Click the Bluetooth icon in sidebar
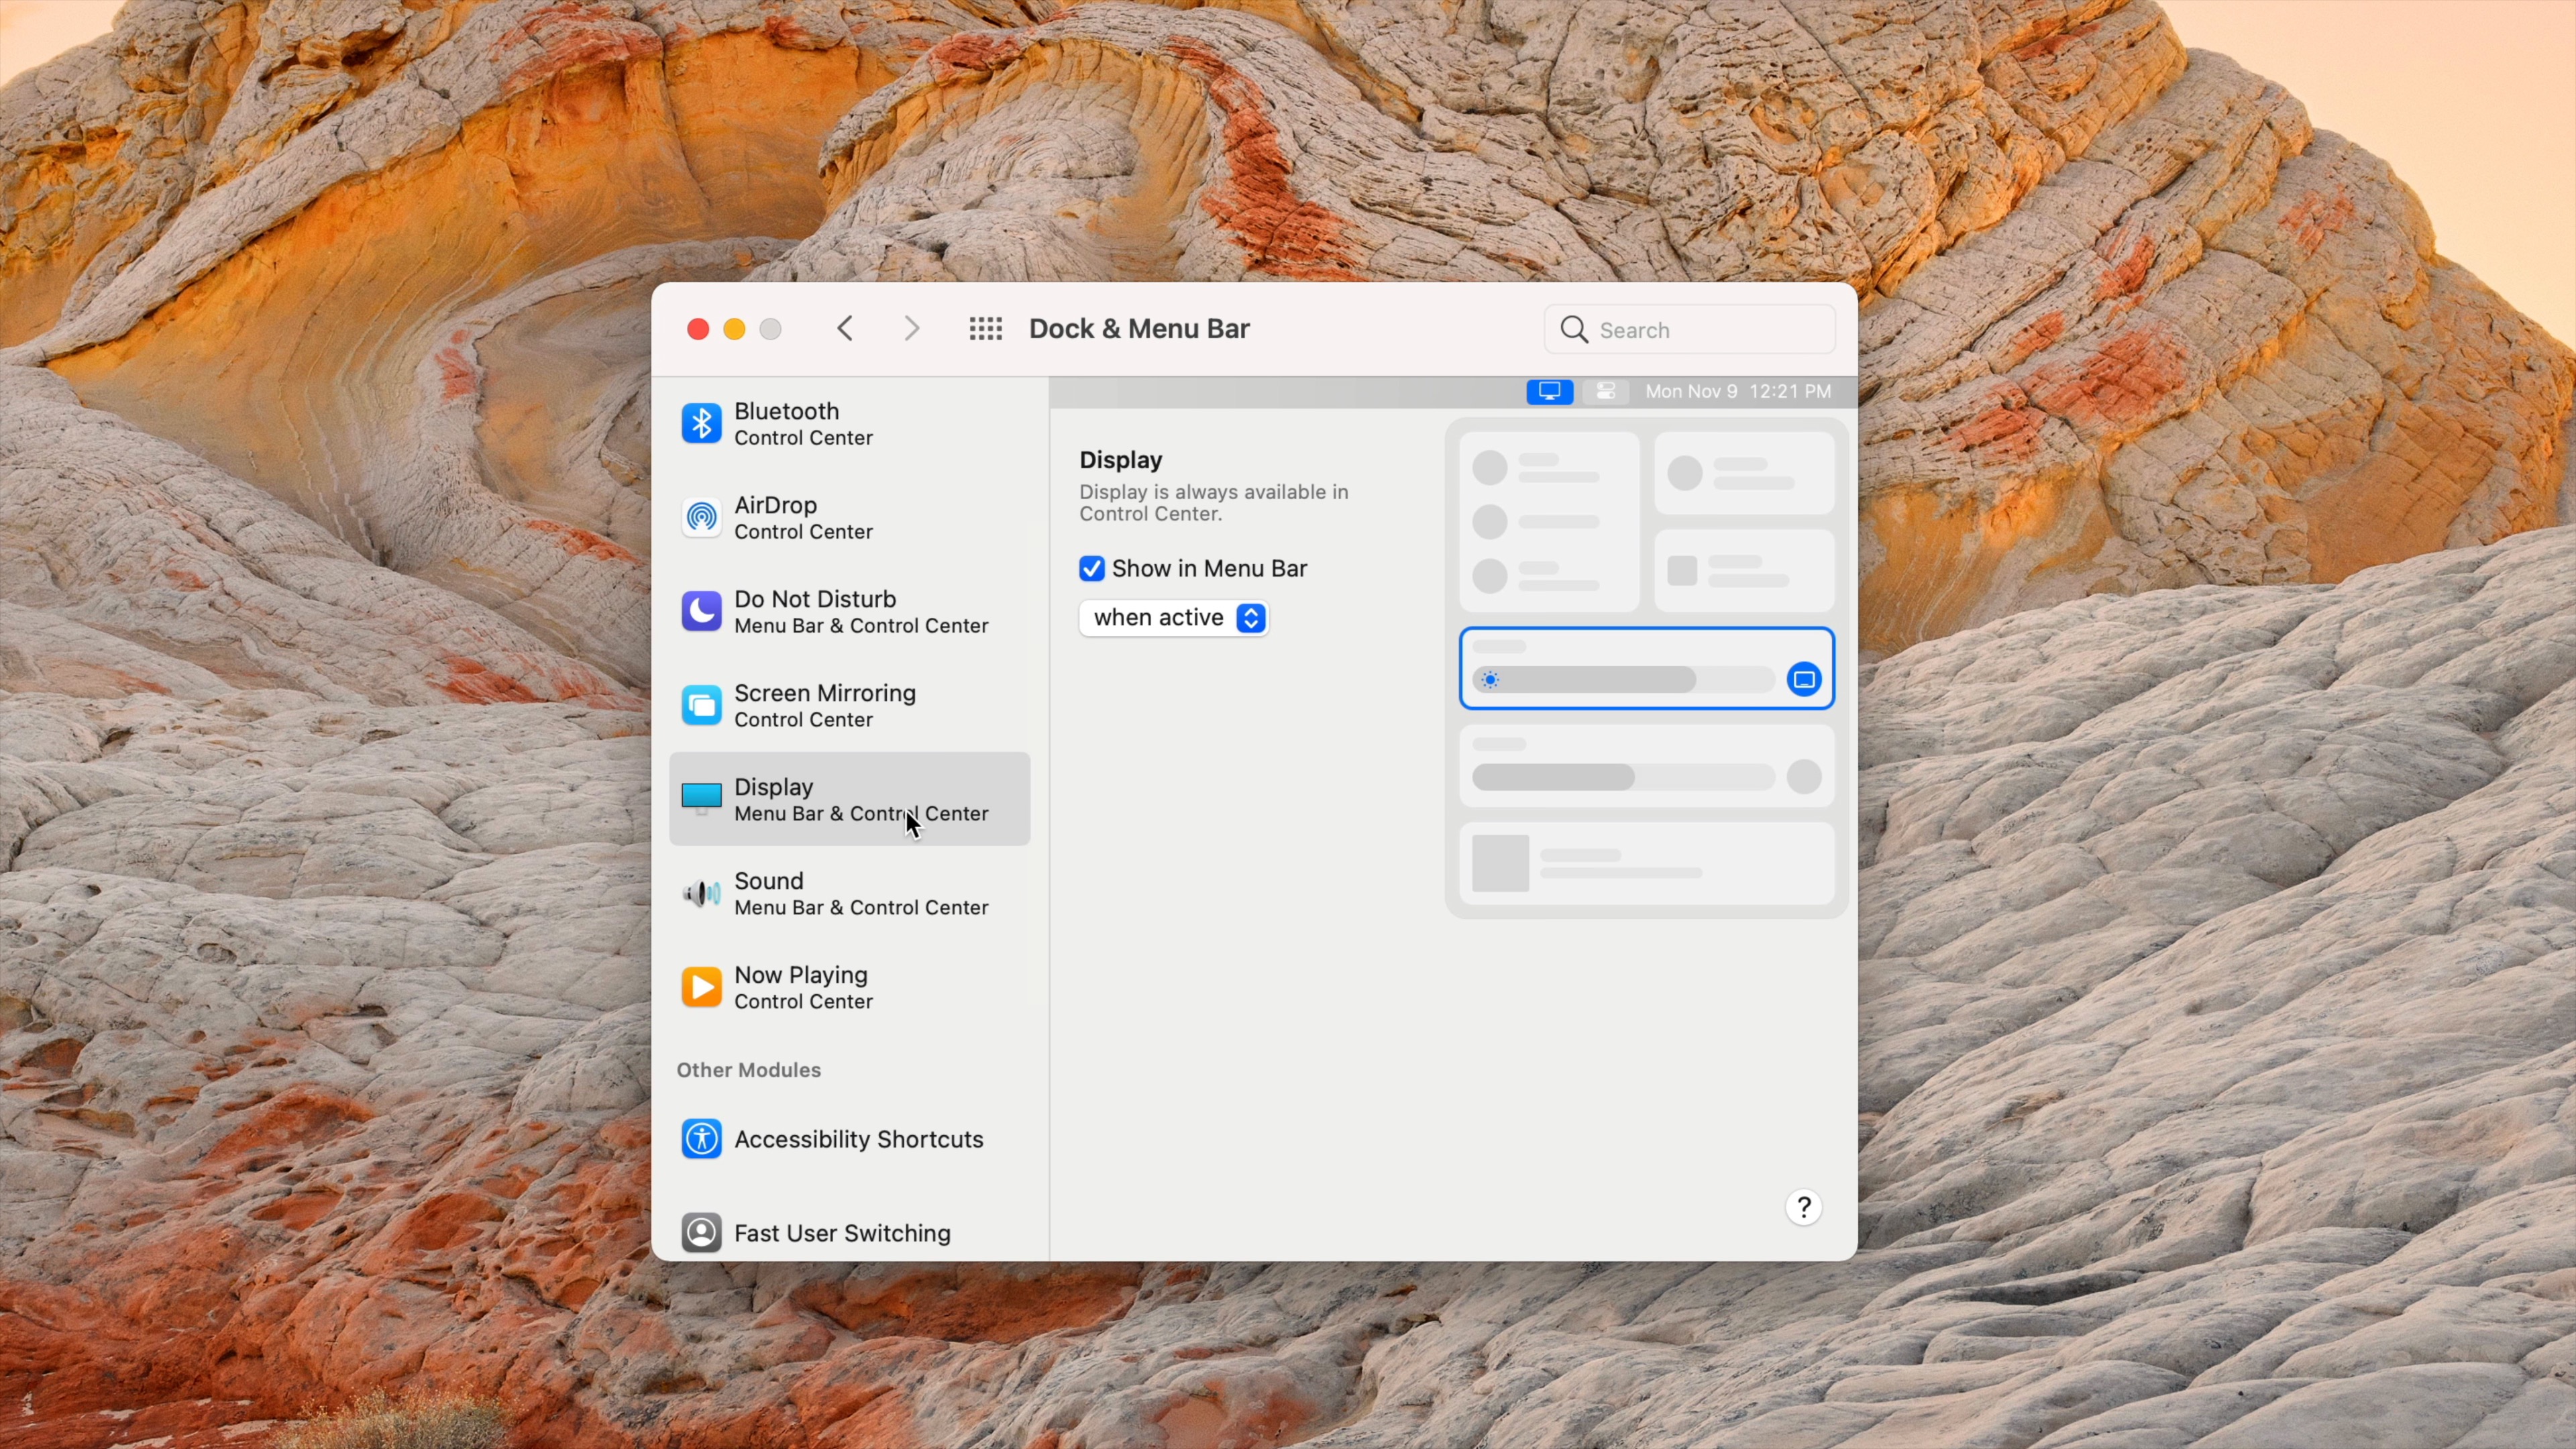The image size is (2576, 1449). click(701, 424)
